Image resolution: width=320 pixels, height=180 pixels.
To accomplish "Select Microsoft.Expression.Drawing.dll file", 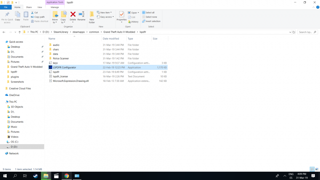I will [71, 81].
